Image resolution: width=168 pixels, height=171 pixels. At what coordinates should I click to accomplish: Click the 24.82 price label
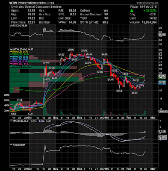62,55
